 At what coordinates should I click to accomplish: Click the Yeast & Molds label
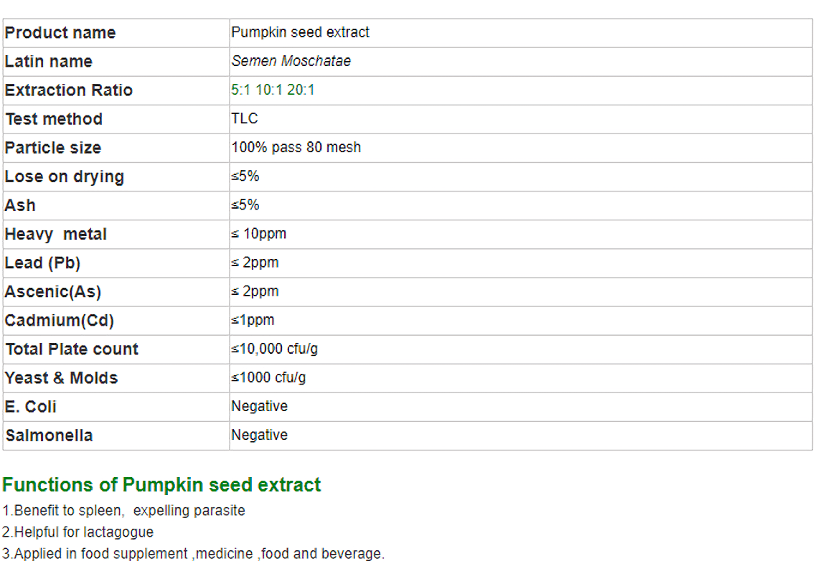point(62,377)
